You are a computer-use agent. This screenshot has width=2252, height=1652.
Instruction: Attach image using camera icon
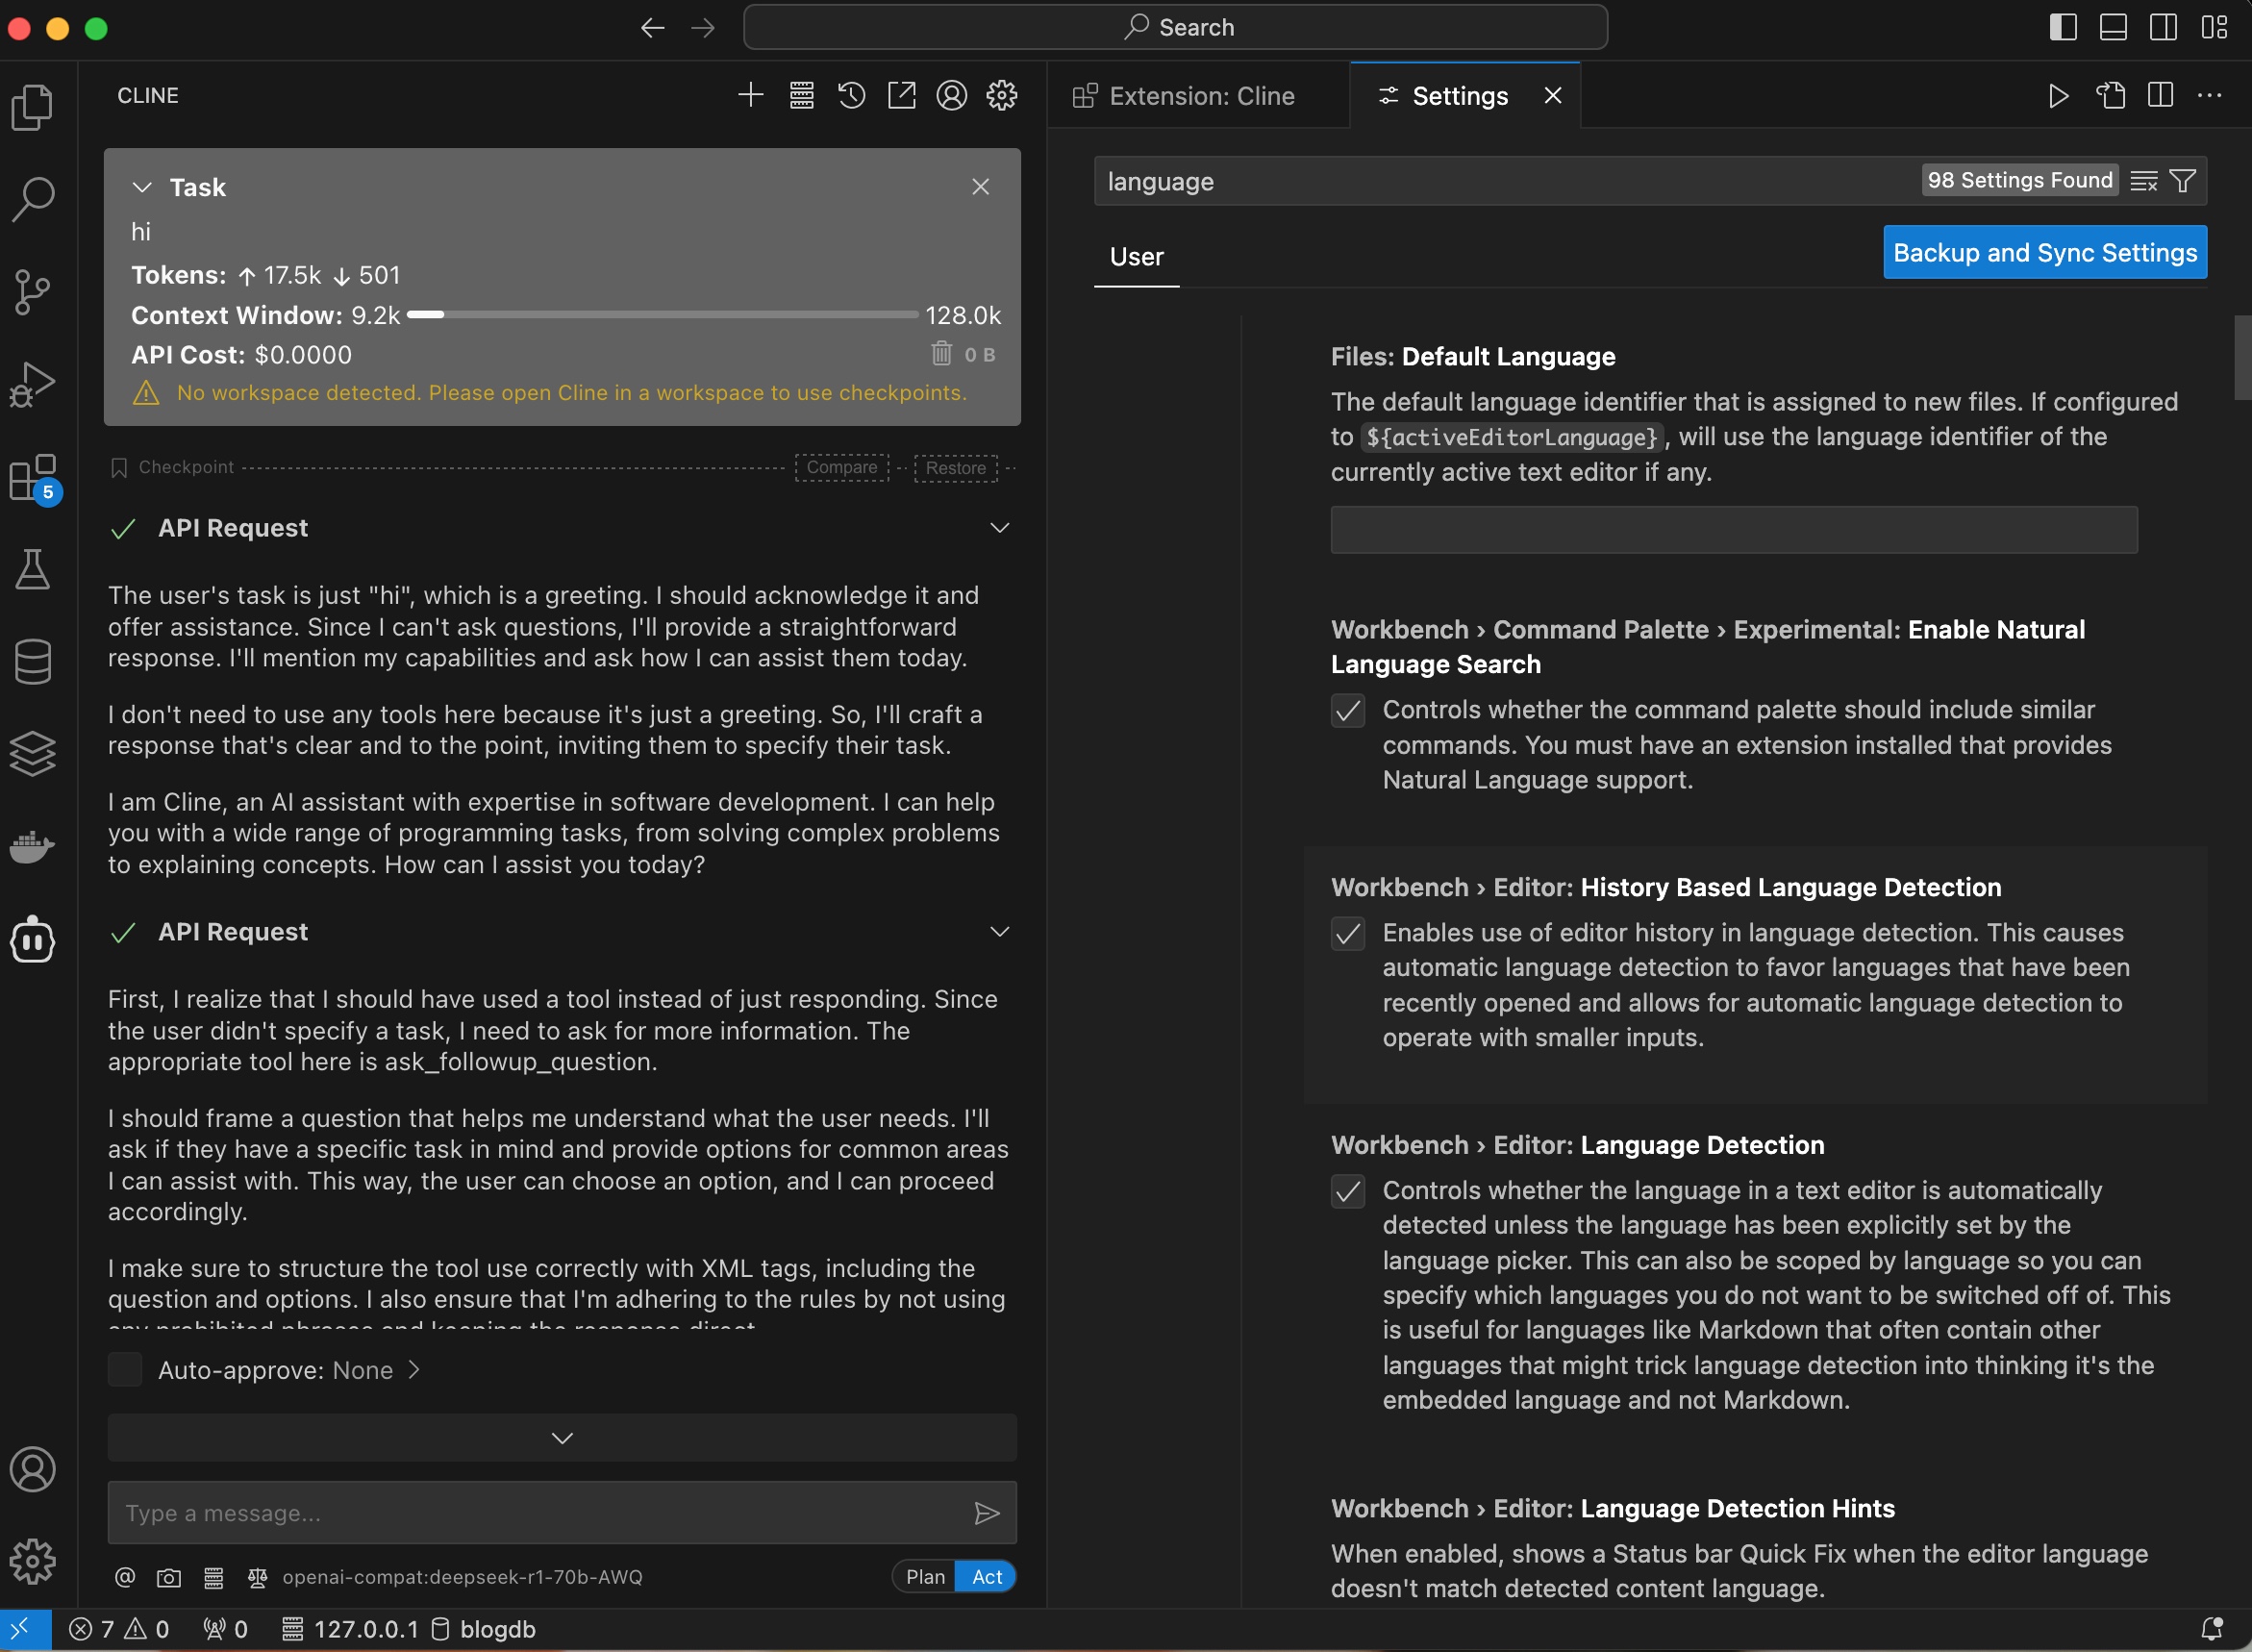click(x=169, y=1577)
